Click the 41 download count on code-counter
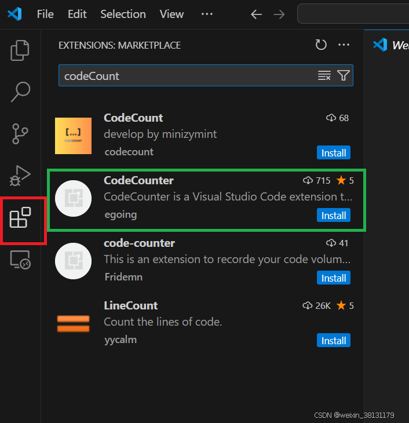Screen dimensions: 409x423 pyautogui.click(x=337, y=243)
